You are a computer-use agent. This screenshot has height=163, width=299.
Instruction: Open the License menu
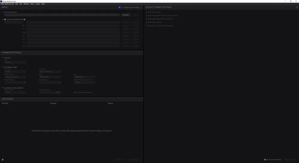38,4
